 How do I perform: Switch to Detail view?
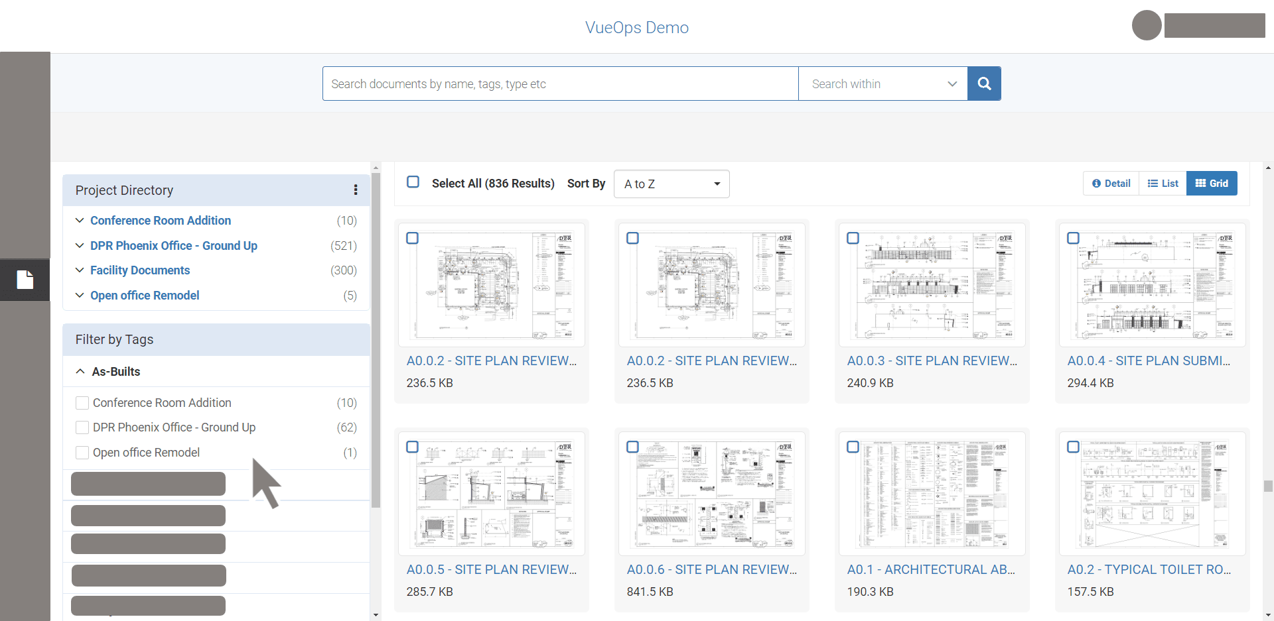tap(1111, 184)
